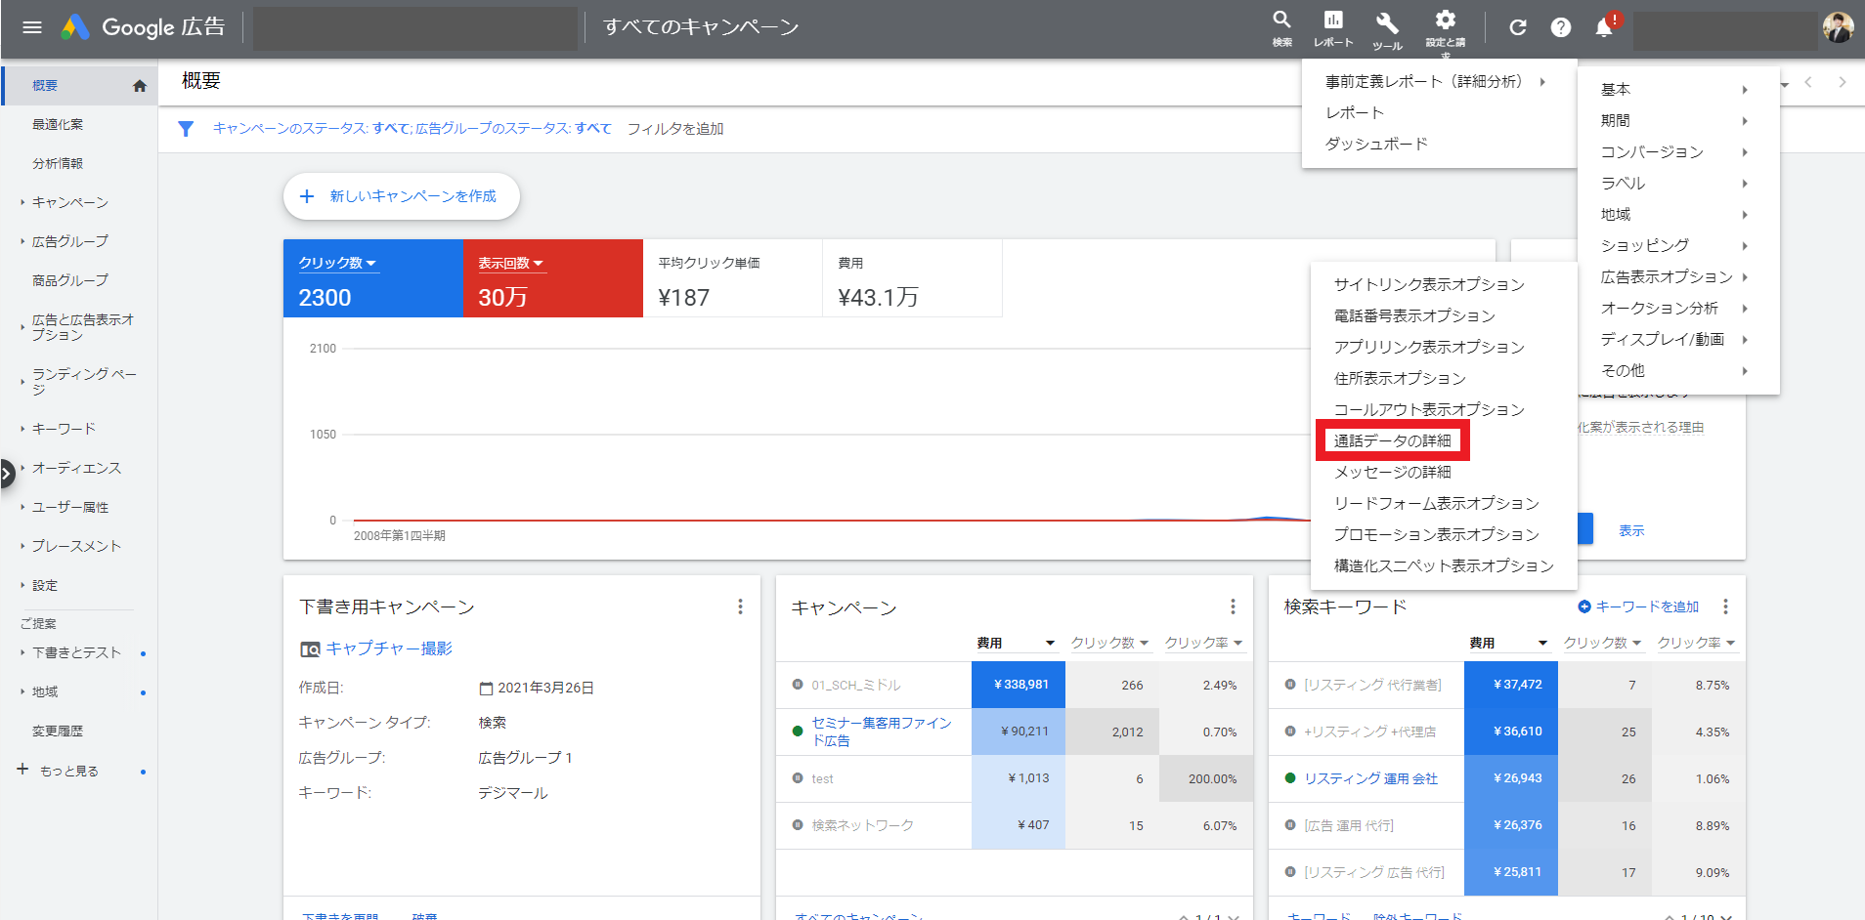Select サイトリンク表示オプション menu entry

(x=1429, y=284)
